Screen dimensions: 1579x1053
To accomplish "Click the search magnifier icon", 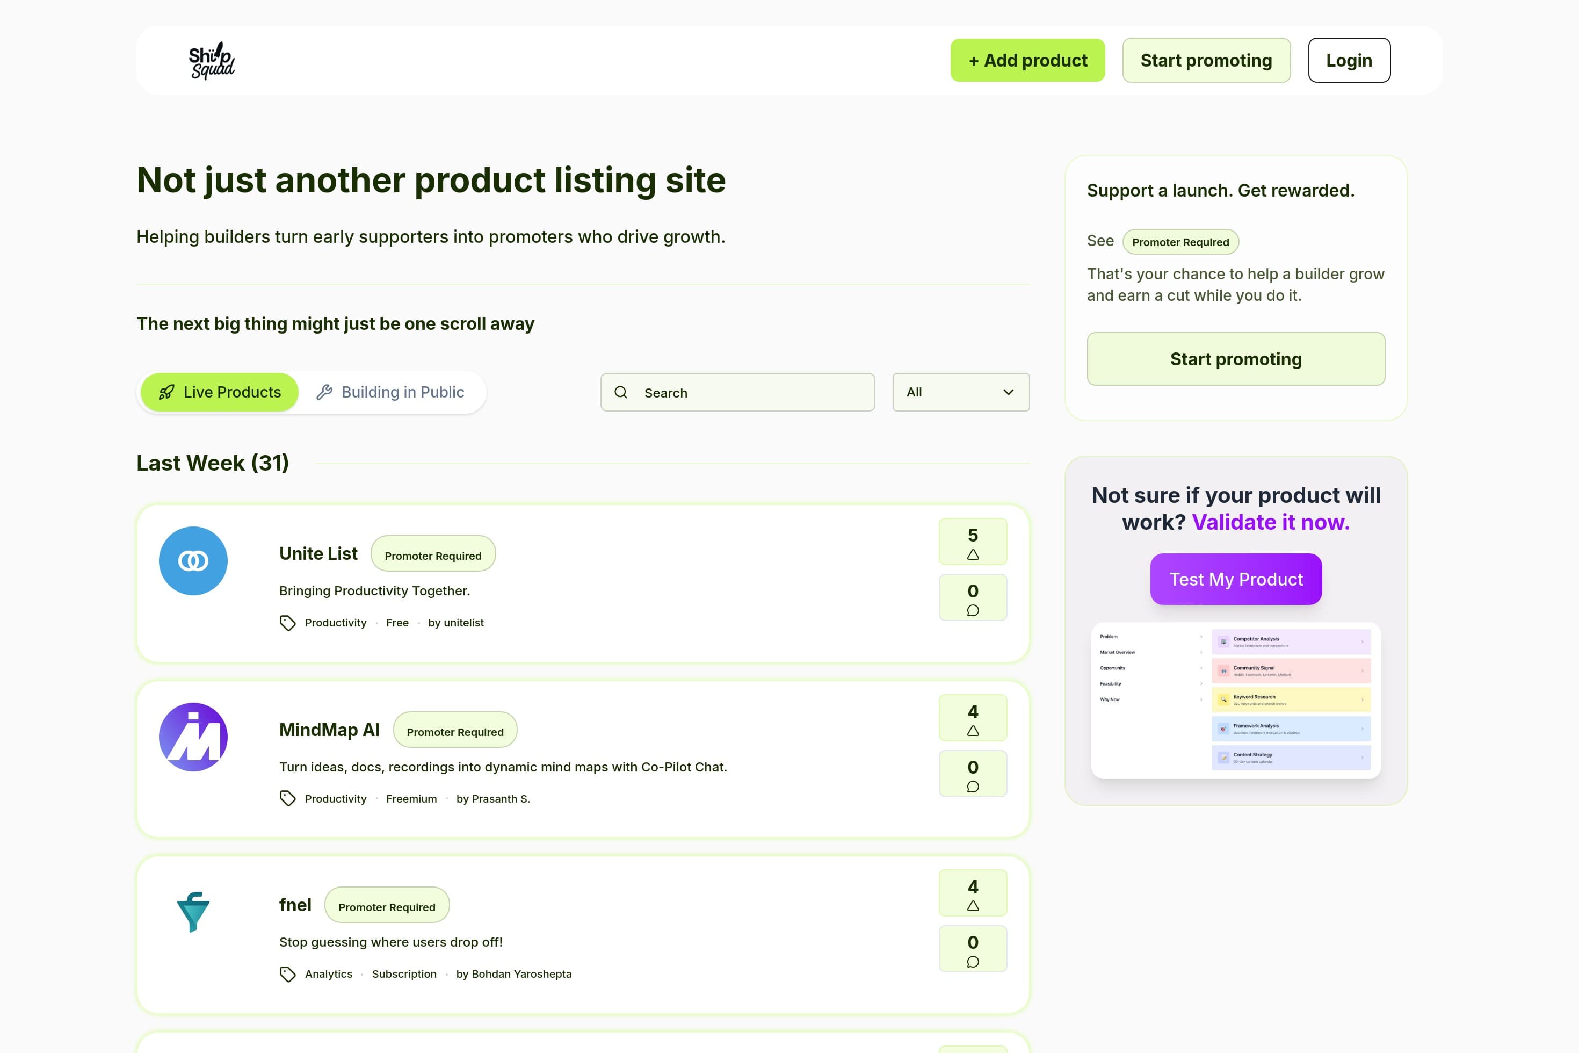I will (621, 392).
